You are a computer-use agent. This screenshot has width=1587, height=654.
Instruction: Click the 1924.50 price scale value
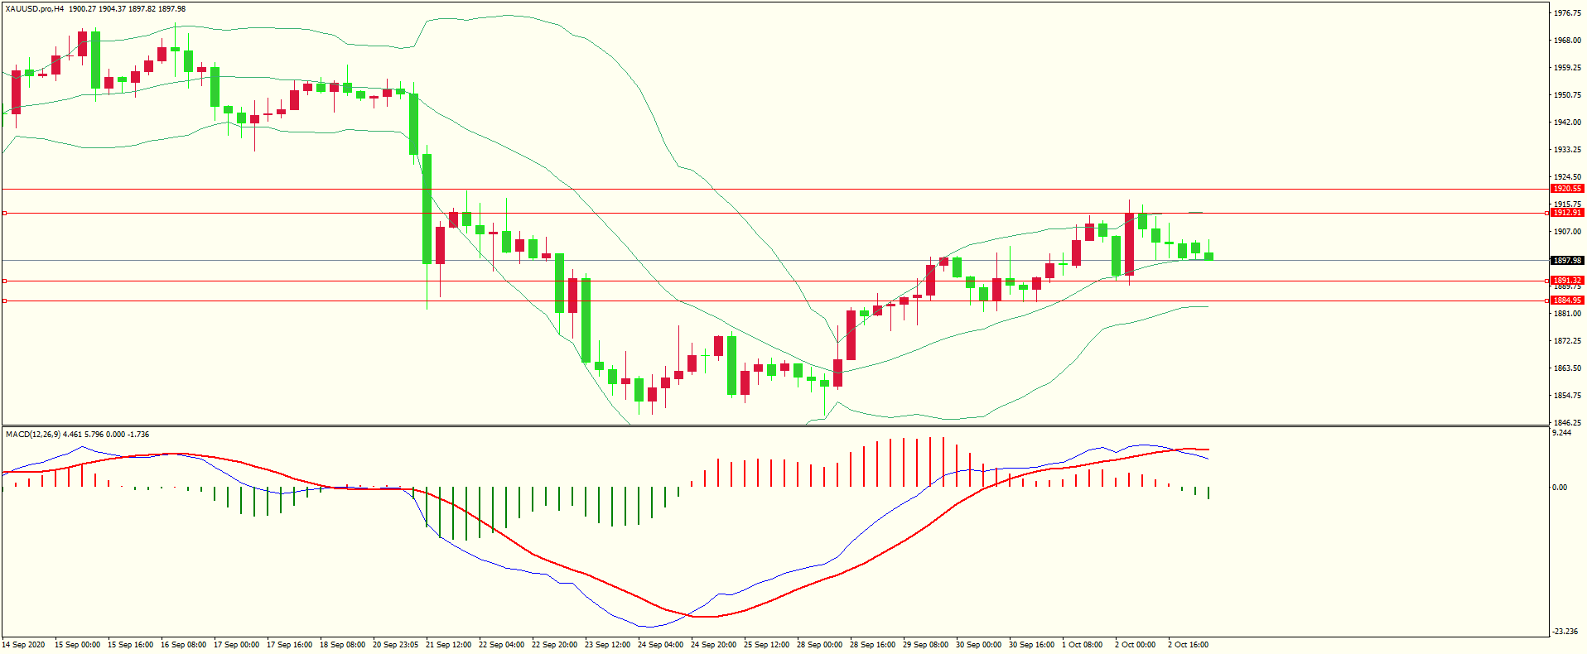pyautogui.click(x=1567, y=177)
